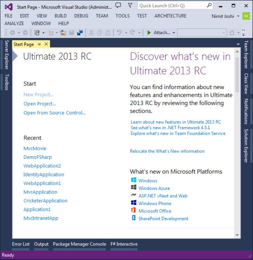Screen dimensions: 253x260
Task: Close the Start Page tab
Action: (46, 44)
